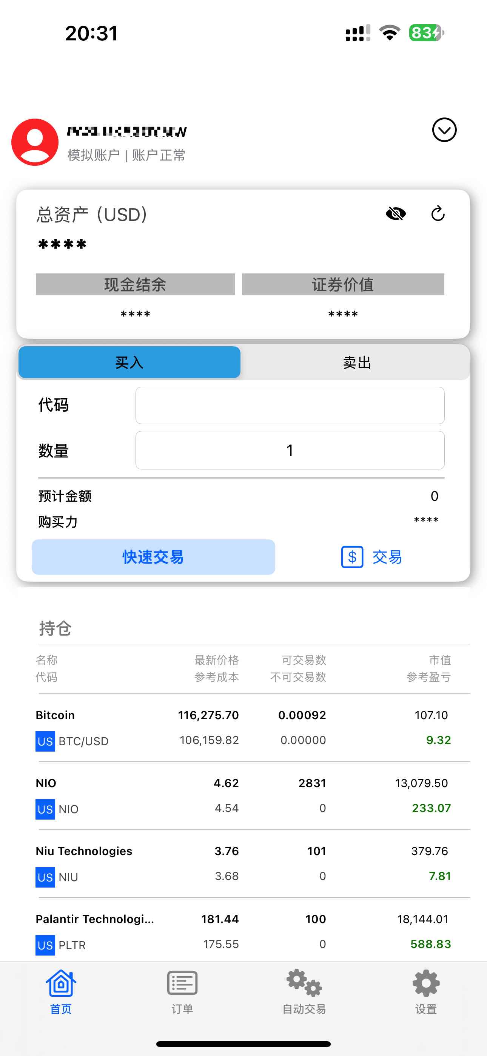Screen dimensions: 487x1056
Task: Tap the US badge beside NIU
Action: (45, 877)
